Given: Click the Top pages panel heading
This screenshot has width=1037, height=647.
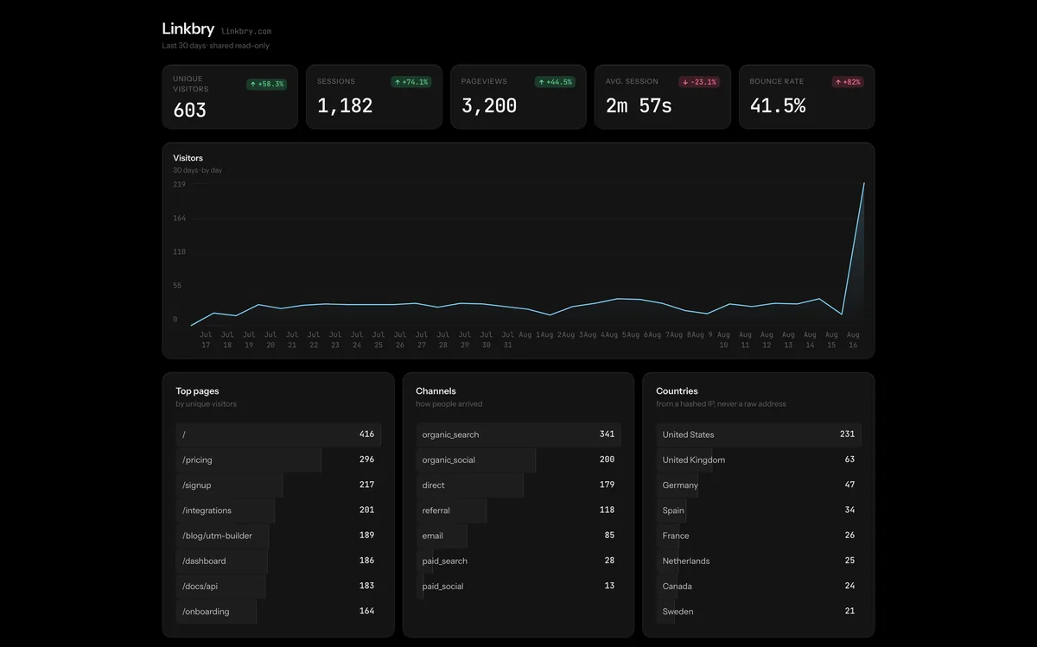Looking at the screenshot, I should point(197,391).
